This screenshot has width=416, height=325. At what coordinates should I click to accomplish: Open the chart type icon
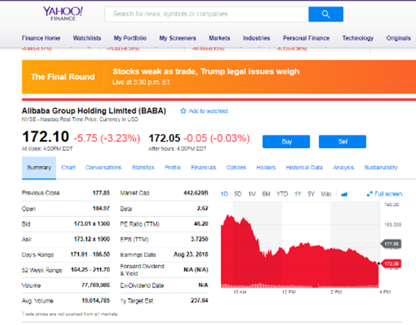[x=344, y=194]
